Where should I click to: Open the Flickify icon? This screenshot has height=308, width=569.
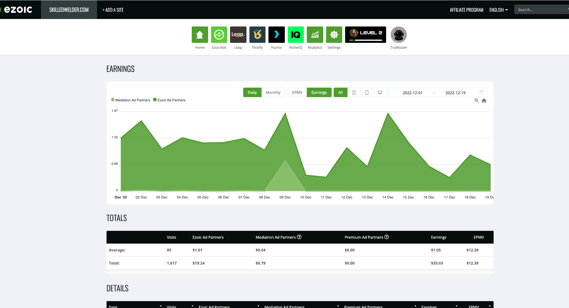coord(257,35)
